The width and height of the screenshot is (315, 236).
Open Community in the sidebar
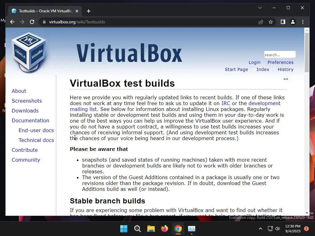(26, 160)
